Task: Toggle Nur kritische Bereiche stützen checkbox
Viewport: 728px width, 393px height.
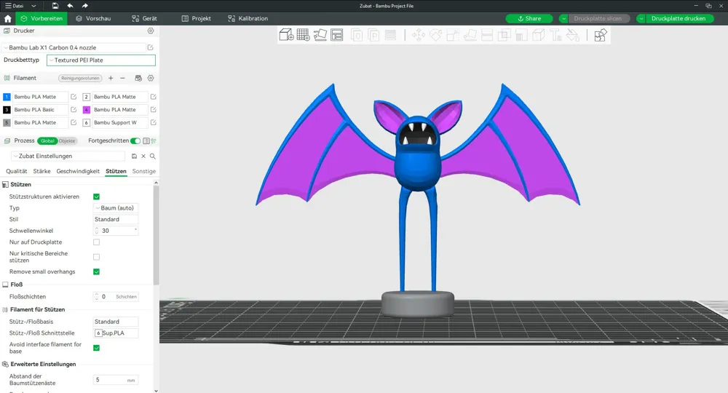Action: pyautogui.click(x=97, y=257)
